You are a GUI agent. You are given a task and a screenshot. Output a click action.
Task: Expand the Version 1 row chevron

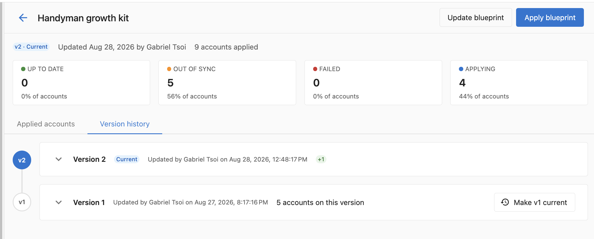tap(59, 202)
